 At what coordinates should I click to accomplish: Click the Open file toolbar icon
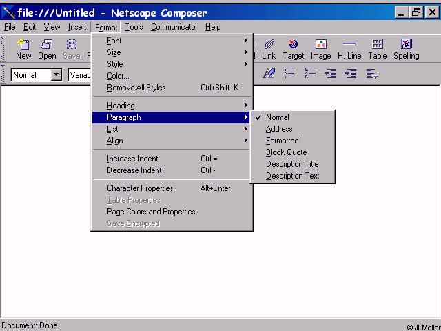click(47, 49)
